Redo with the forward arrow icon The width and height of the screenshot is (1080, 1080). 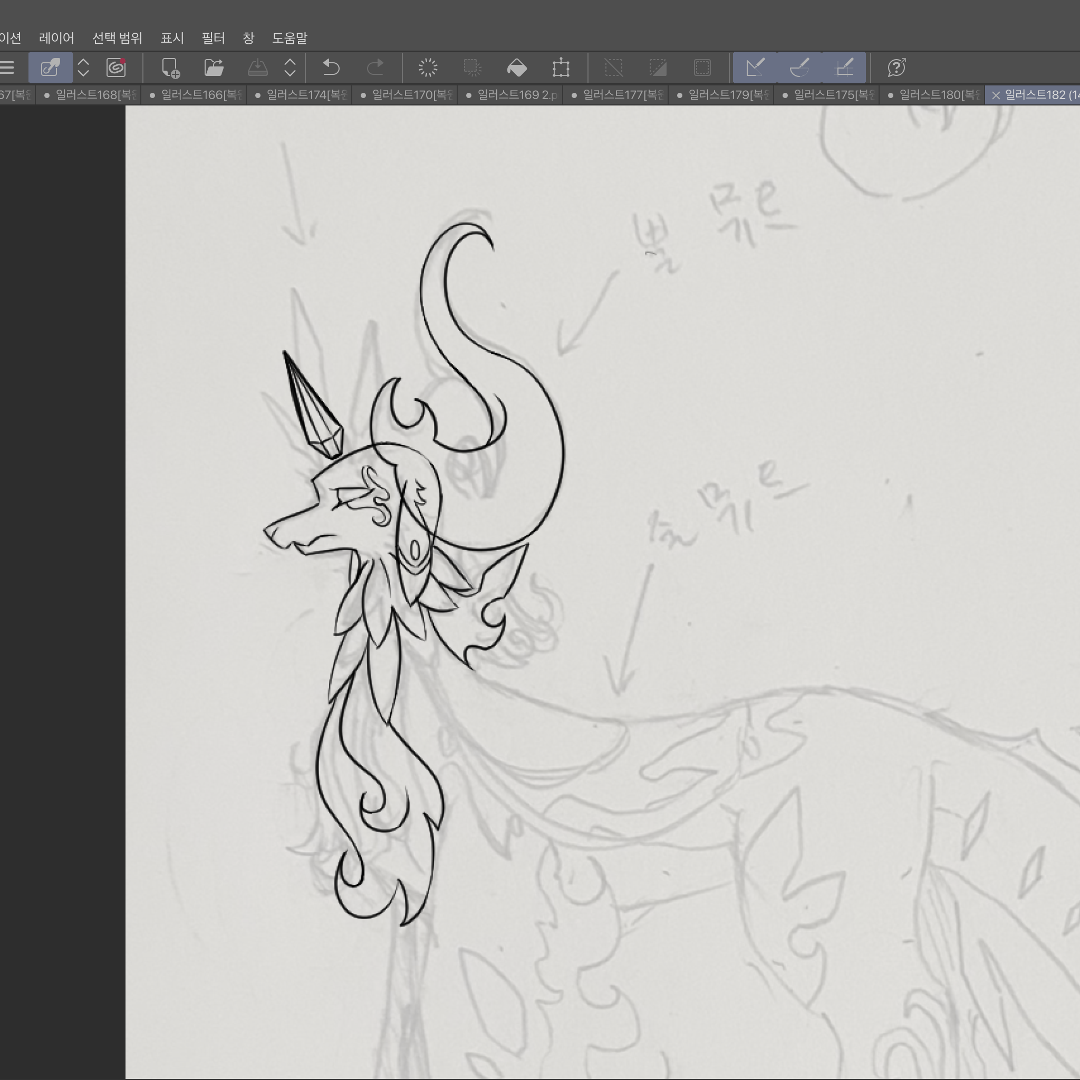[374, 67]
